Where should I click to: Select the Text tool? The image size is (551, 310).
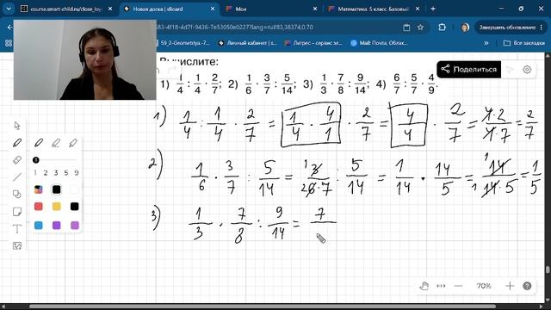pyautogui.click(x=17, y=229)
